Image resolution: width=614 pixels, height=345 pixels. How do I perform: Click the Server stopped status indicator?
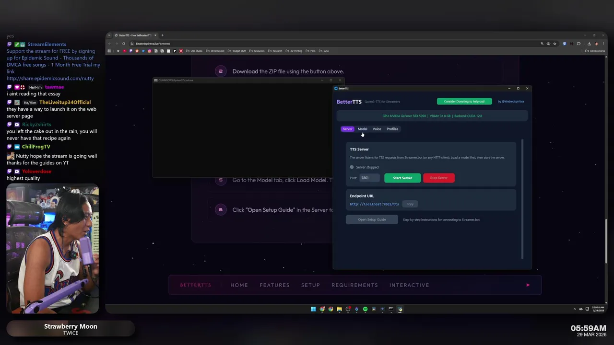tap(365, 167)
